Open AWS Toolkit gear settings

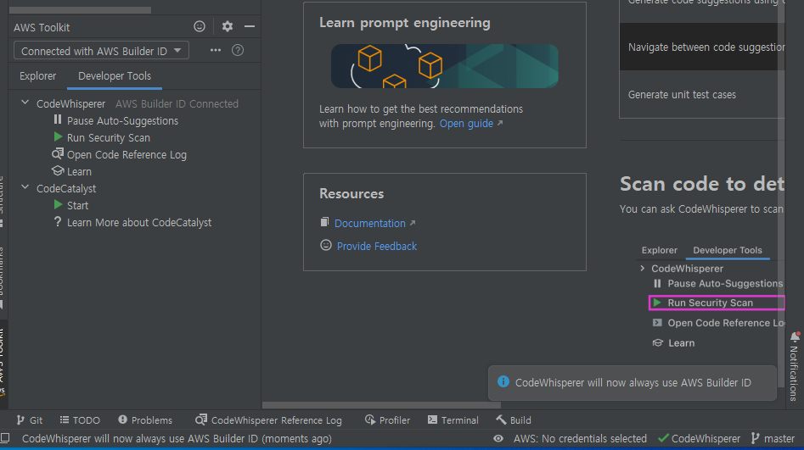coord(228,26)
